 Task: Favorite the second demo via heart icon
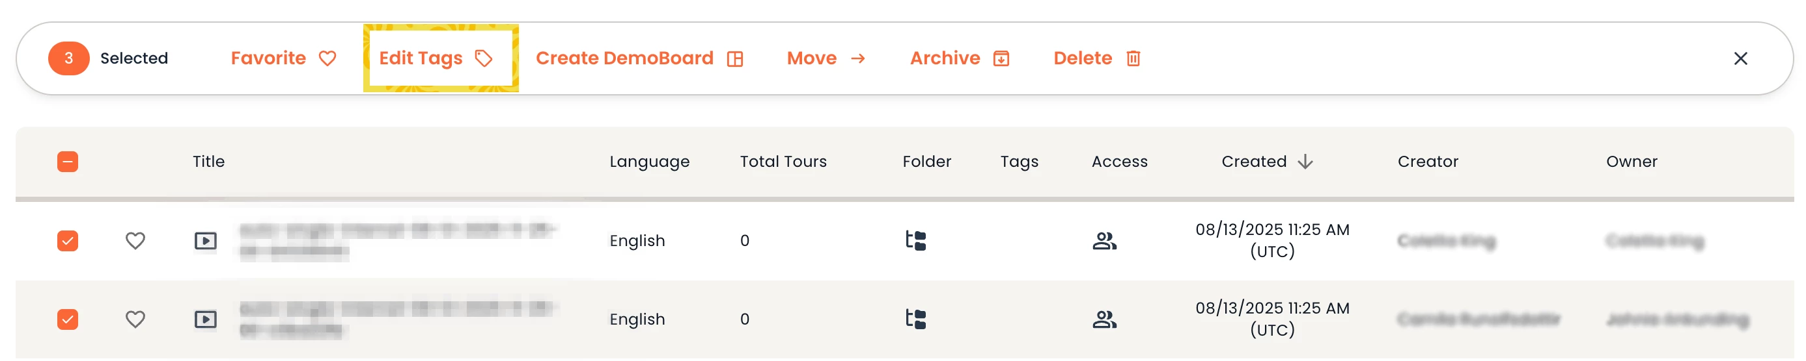pos(135,319)
